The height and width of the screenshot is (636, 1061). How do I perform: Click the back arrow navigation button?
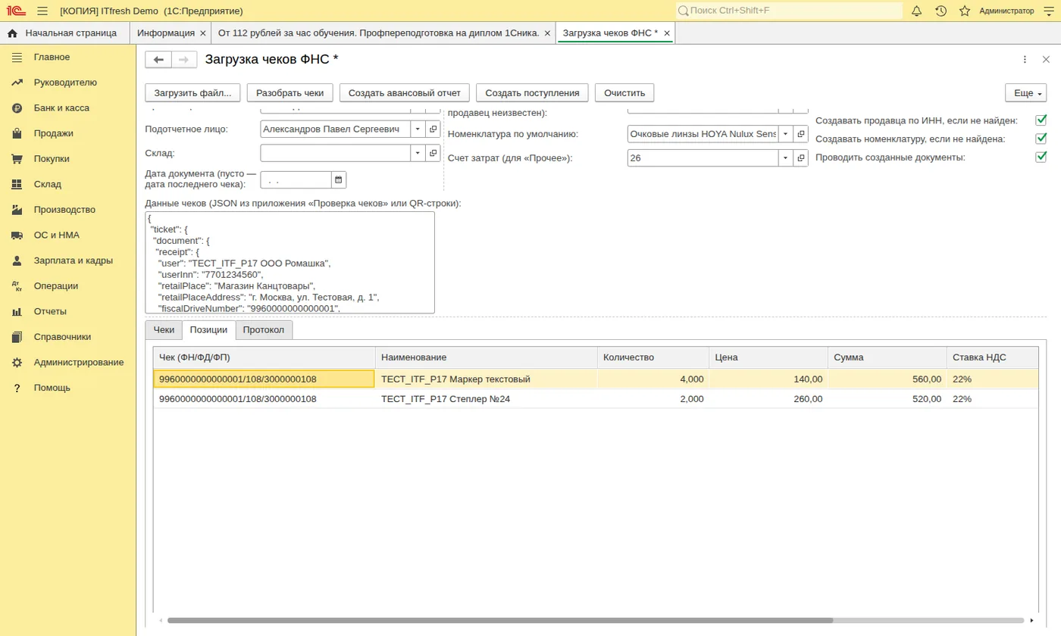[158, 60]
